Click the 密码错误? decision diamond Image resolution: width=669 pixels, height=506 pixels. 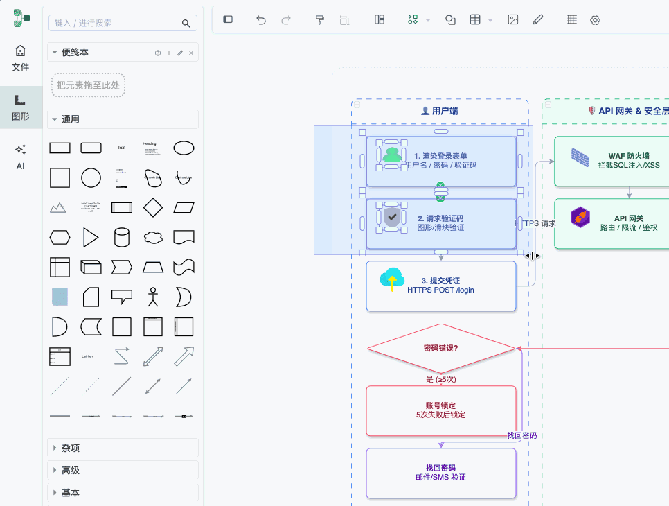pyautogui.click(x=441, y=348)
